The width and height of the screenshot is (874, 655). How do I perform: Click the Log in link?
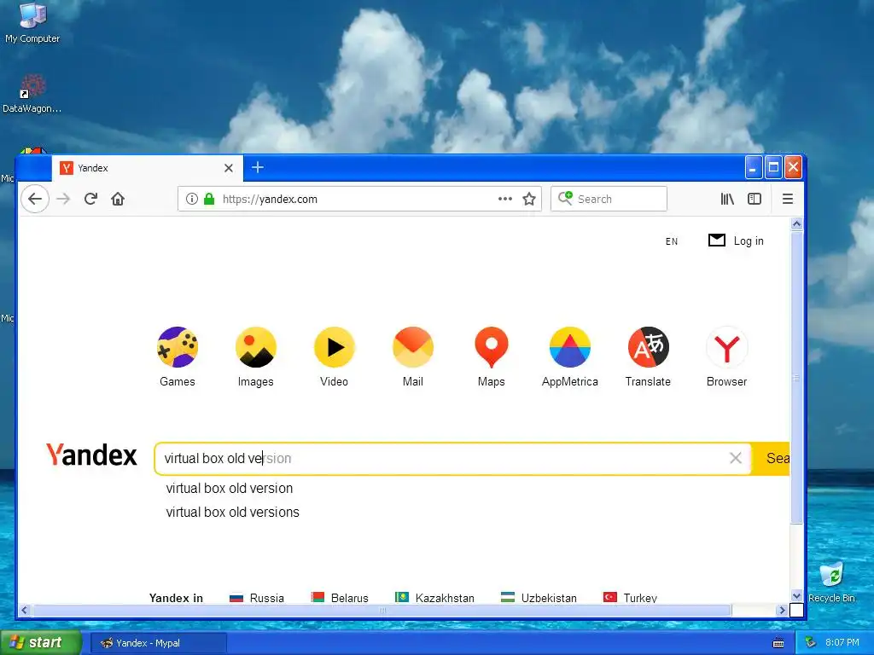click(x=749, y=241)
